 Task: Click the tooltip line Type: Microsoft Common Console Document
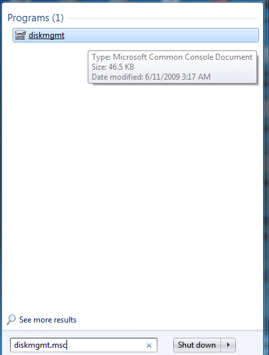[172, 57]
